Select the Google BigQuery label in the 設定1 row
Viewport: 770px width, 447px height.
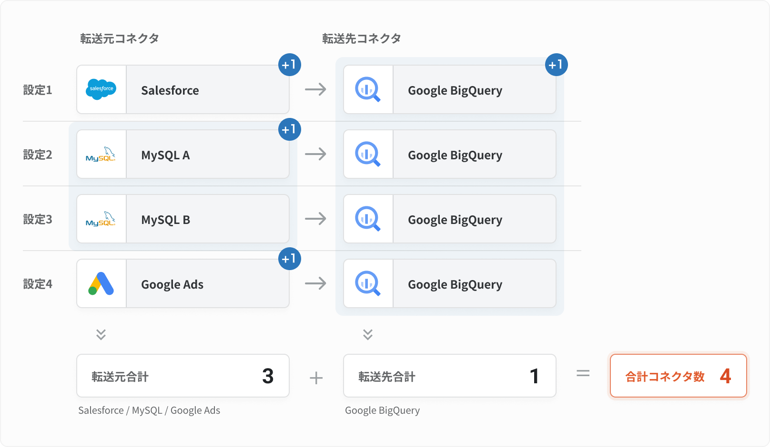pos(455,90)
